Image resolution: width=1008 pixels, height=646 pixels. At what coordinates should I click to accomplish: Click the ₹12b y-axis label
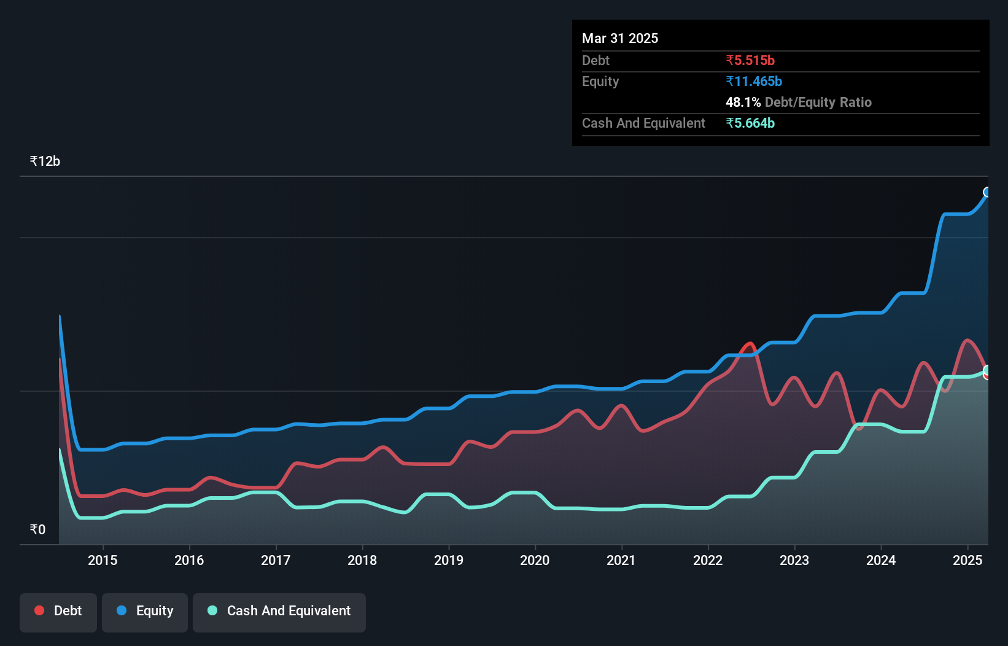tap(45, 161)
